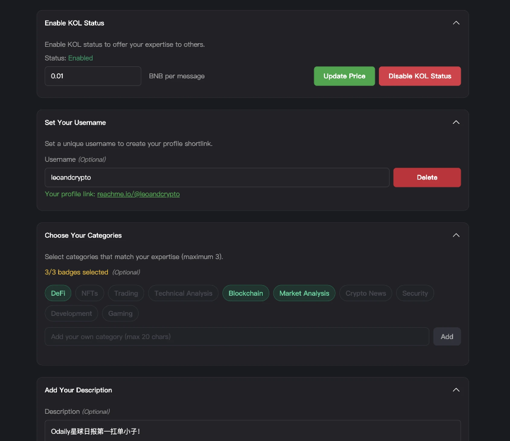Screen dimensions: 510x441
Task: Select the Technical Analysis badge
Action: (183, 293)
